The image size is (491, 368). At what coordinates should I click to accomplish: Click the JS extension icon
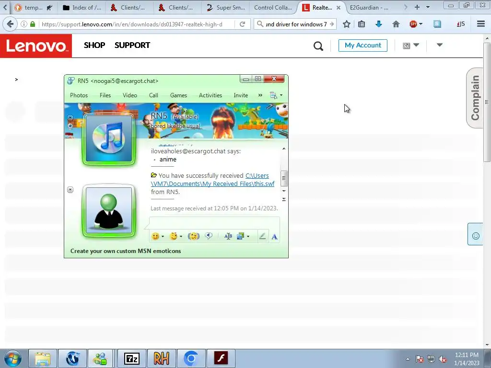coord(461,24)
